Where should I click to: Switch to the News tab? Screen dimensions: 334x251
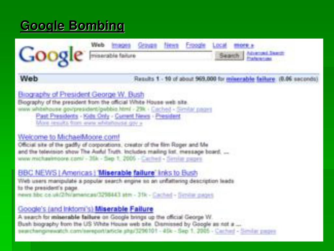pyautogui.click(x=171, y=45)
